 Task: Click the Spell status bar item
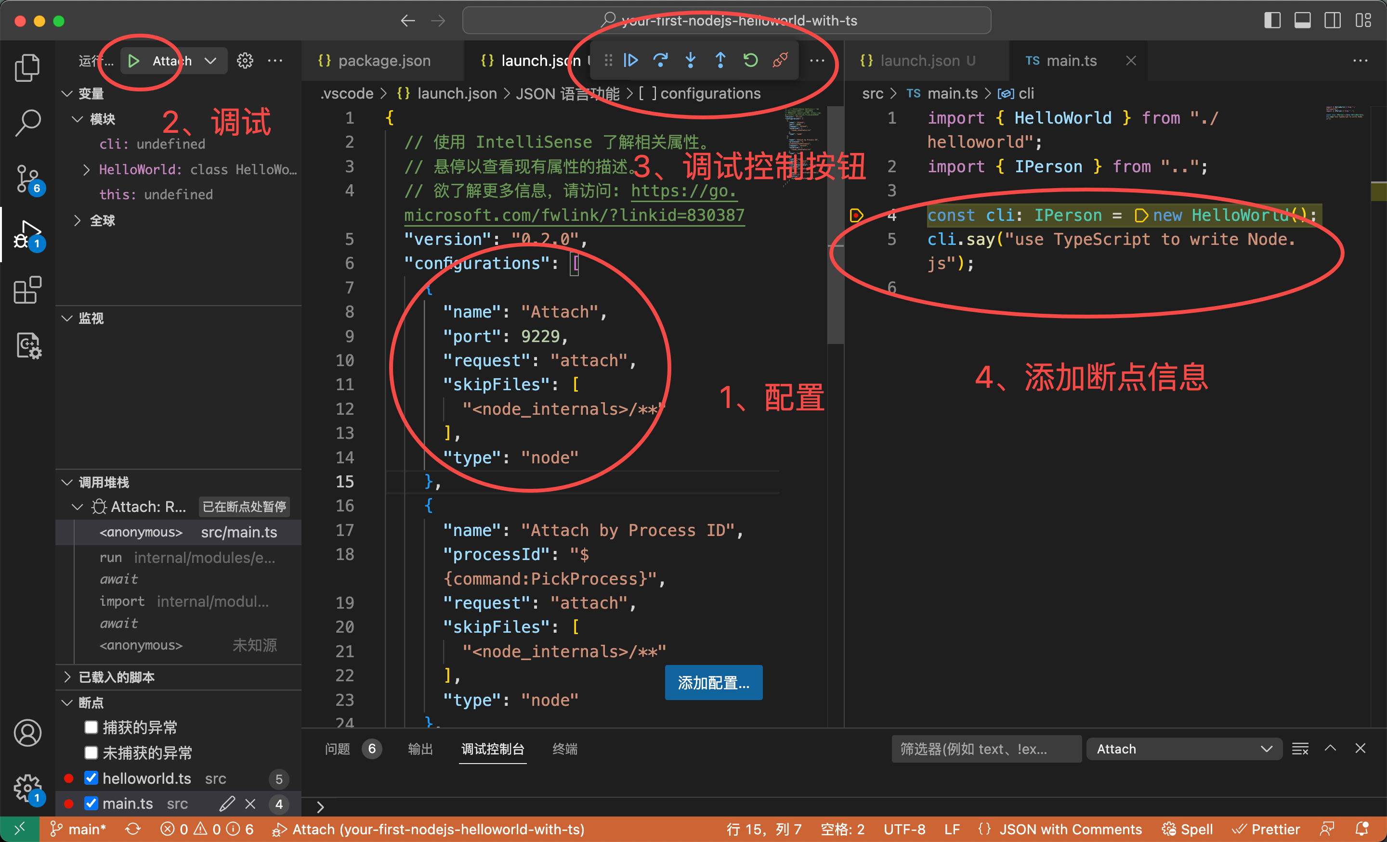click(1187, 829)
